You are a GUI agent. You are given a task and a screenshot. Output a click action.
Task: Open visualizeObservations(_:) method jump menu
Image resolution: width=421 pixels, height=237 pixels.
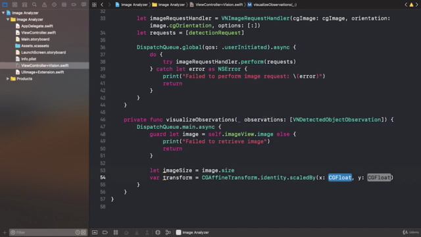(x=272, y=5)
